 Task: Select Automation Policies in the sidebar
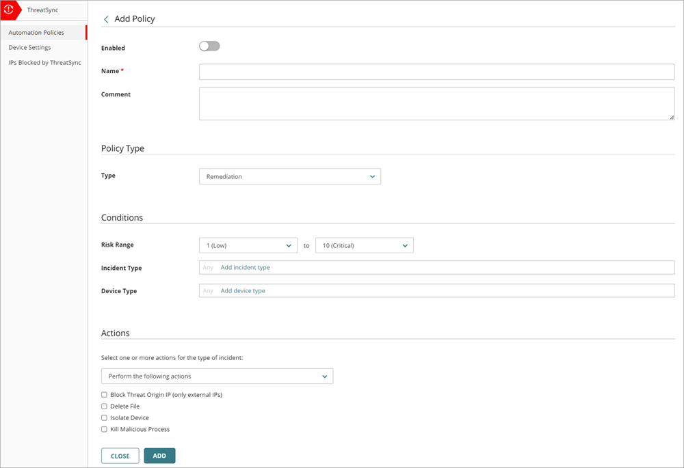[x=36, y=32]
